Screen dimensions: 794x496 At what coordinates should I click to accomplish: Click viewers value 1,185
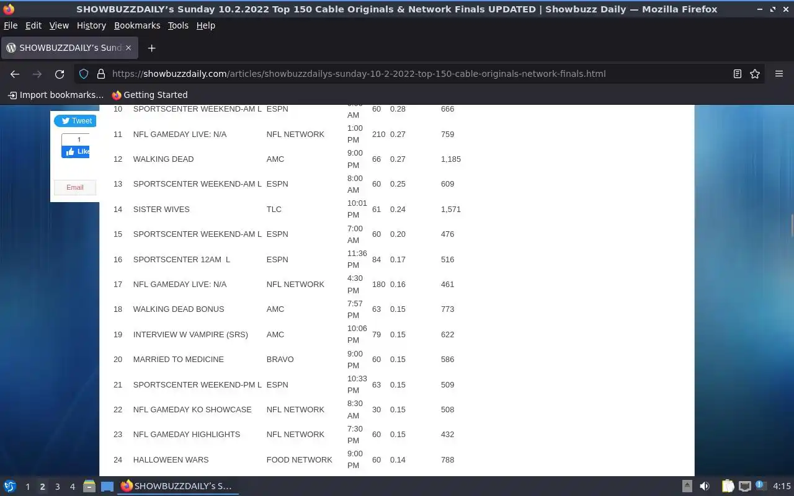[x=451, y=159]
